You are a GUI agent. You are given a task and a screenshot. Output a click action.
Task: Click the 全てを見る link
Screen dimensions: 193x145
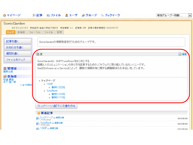pos(27,85)
